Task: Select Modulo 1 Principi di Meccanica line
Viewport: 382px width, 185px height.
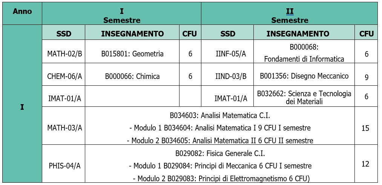Action: [x=220, y=166]
